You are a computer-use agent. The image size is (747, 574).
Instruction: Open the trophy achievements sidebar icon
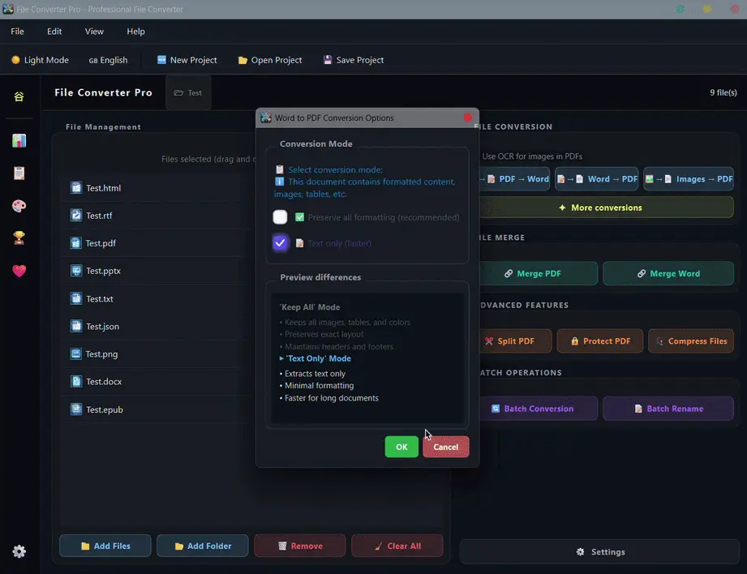[19, 238]
